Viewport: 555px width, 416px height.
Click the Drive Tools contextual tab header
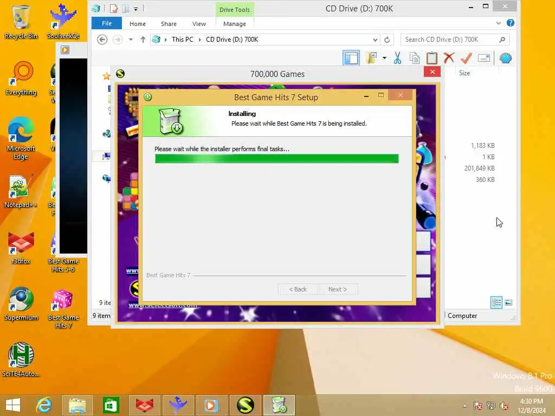(234, 10)
